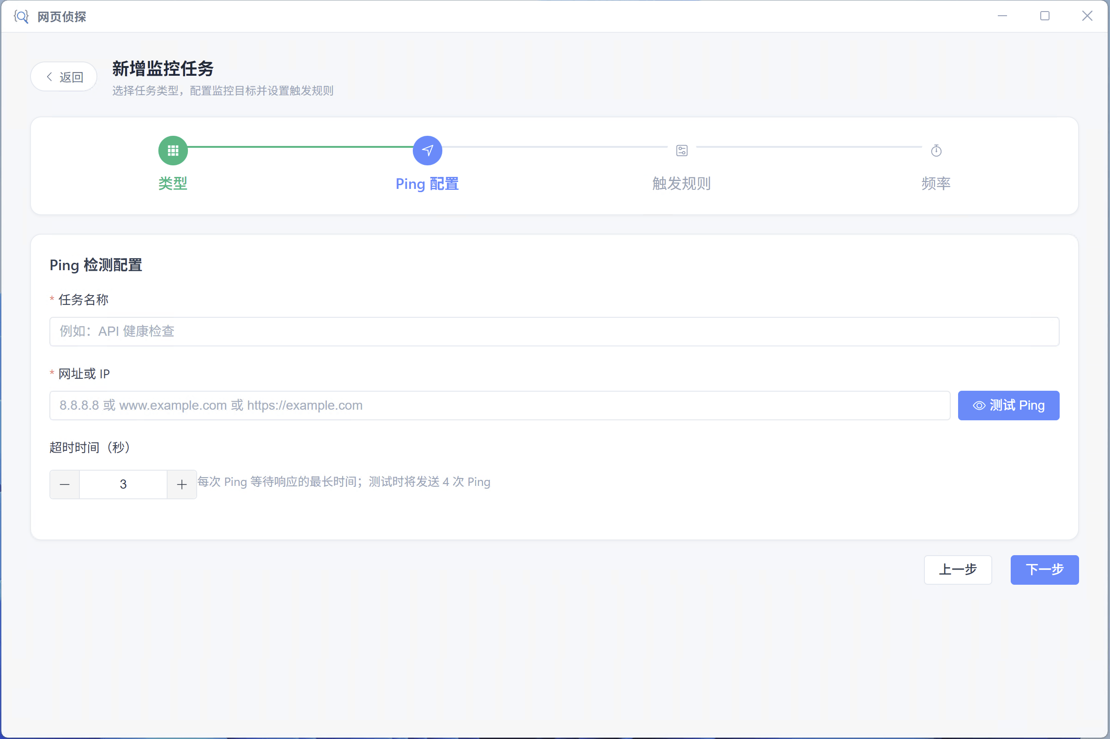Screen dimensions: 1110x739
Task: Click the 网页侦探 app logo icon
Action: tap(21, 17)
